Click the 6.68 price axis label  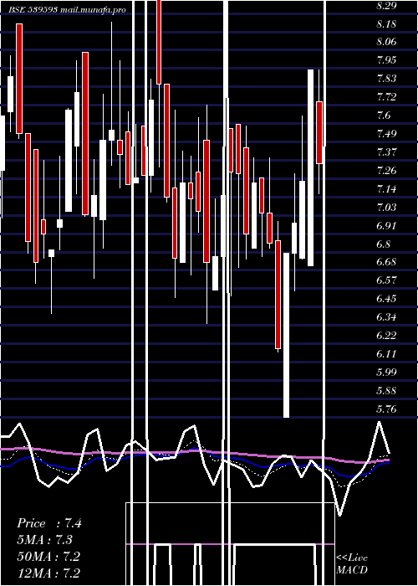tap(386, 262)
